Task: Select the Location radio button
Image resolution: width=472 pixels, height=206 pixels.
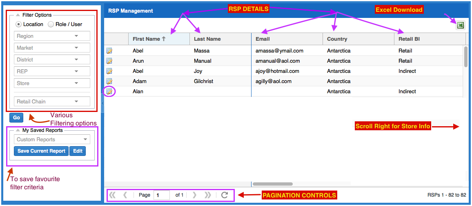Action: point(18,24)
